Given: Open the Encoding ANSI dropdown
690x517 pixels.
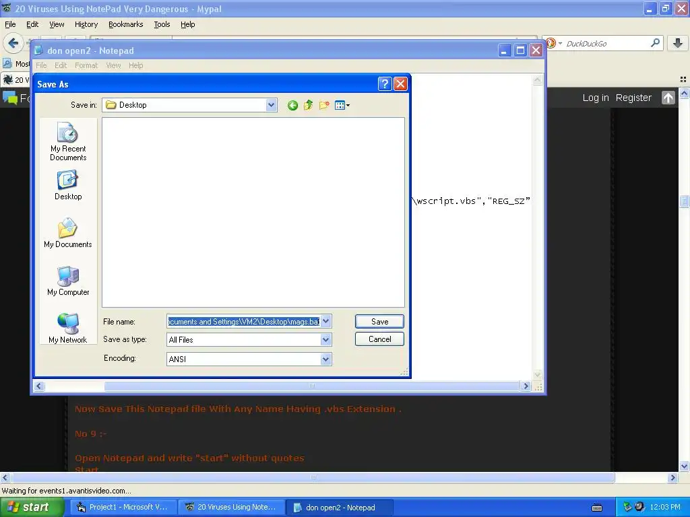Looking at the screenshot, I should coord(325,359).
